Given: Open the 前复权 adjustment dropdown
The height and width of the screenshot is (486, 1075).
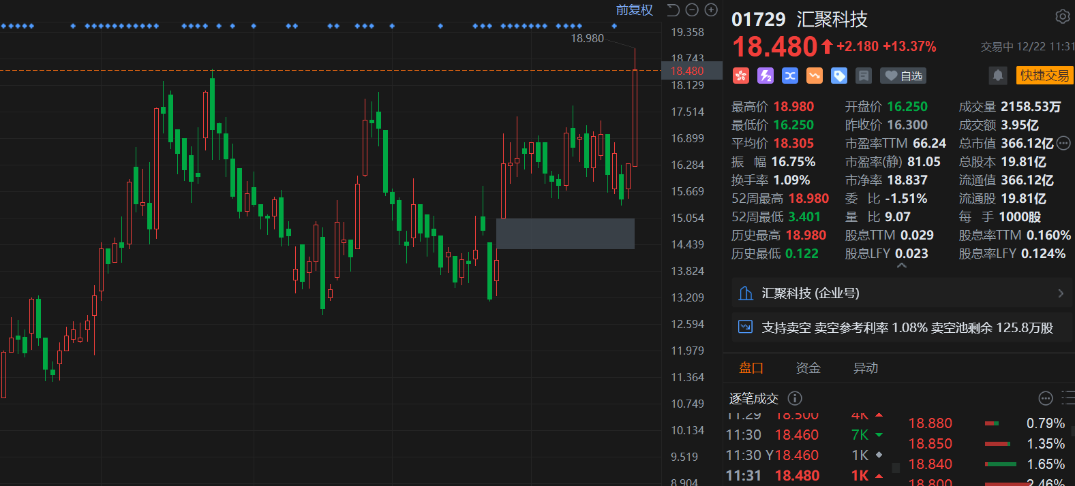Looking at the screenshot, I should click(634, 10).
